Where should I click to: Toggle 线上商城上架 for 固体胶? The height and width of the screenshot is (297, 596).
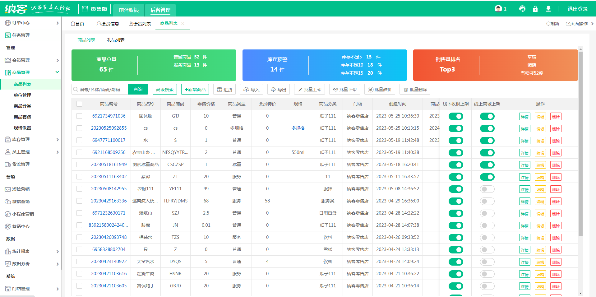[487, 116]
